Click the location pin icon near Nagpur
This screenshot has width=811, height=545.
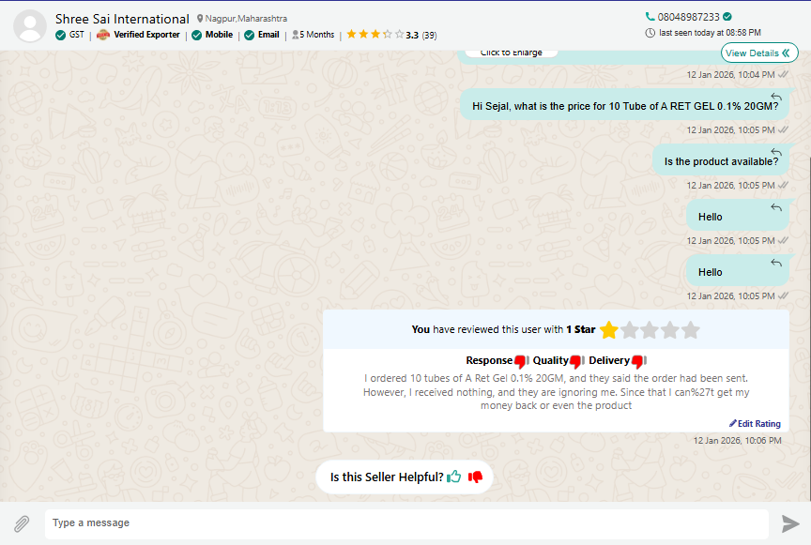(200, 19)
